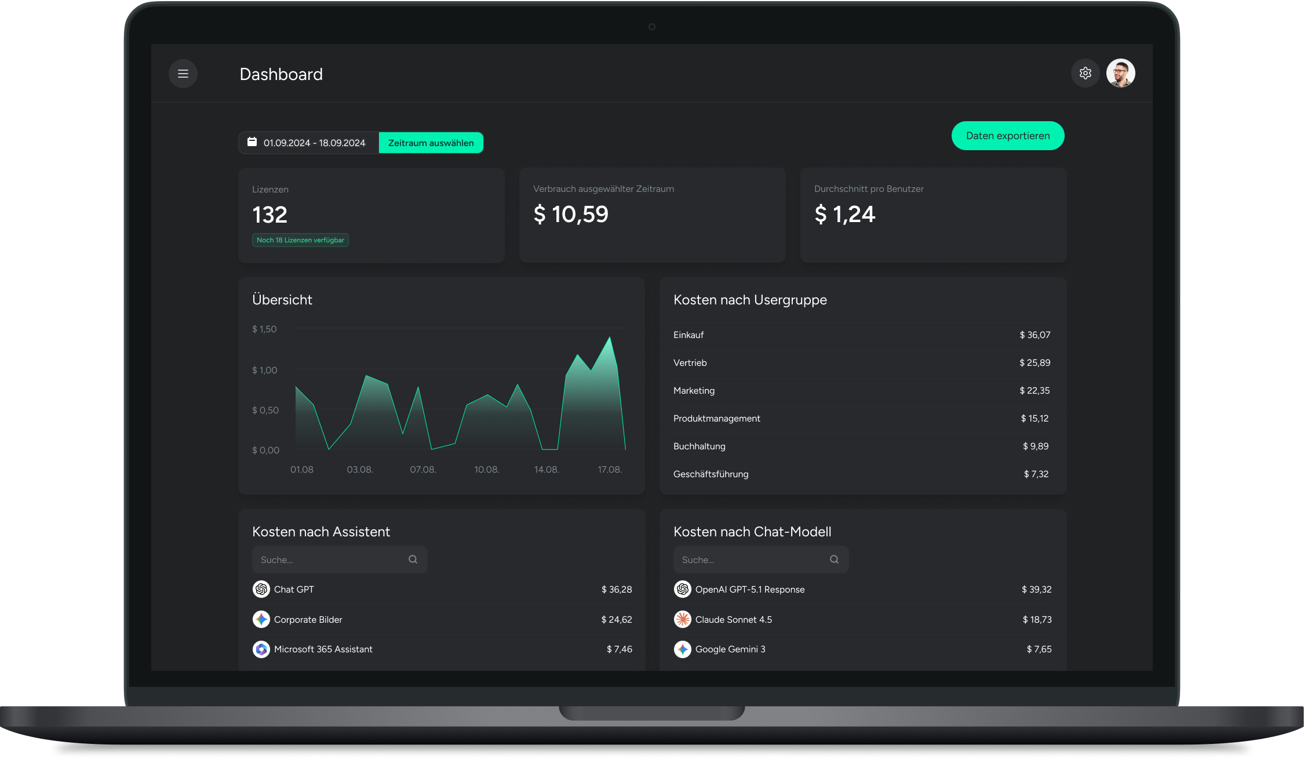Click the calendar icon in the date selector
The image size is (1304, 759).
pos(252,142)
